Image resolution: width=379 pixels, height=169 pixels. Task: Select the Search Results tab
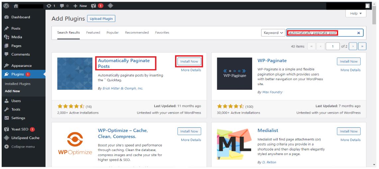pyautogui.click(x=68, y=33)
